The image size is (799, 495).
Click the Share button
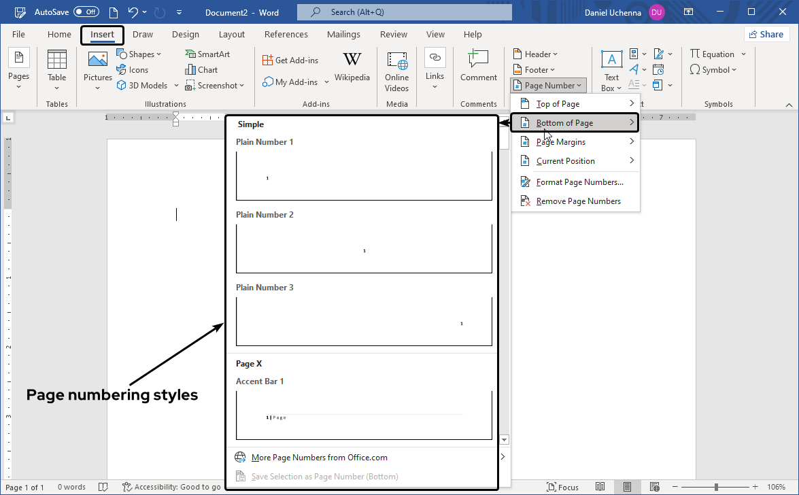click(x=766, y=35)
